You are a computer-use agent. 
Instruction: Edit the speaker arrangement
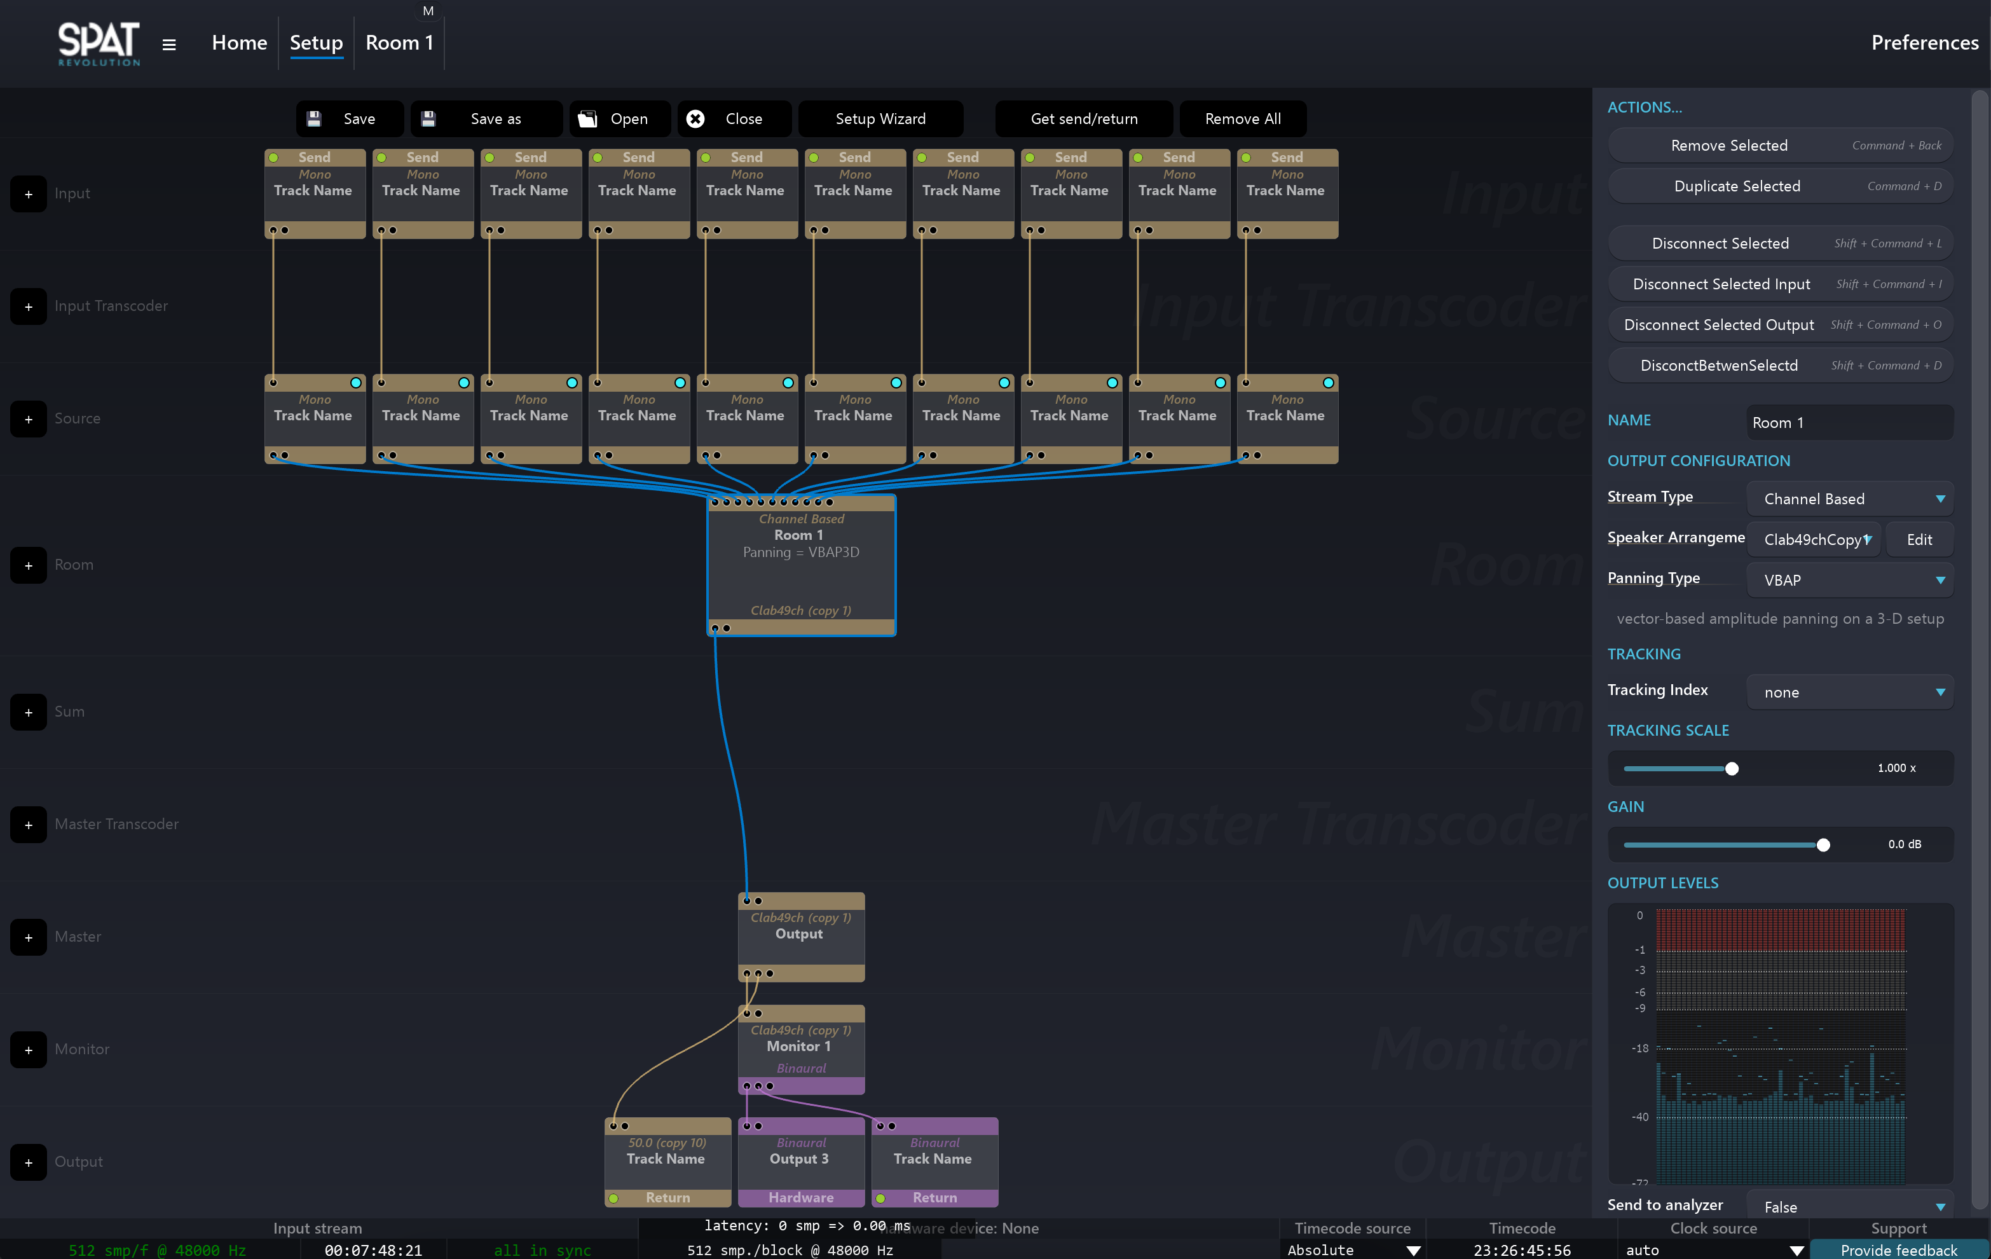tap(1919, 539)
